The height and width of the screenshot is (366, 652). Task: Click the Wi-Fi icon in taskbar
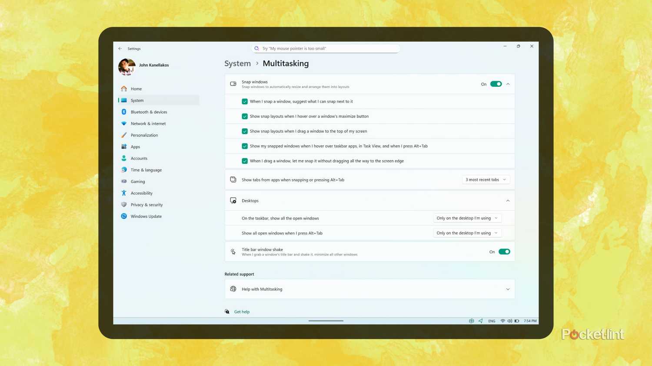coord(502,321)
